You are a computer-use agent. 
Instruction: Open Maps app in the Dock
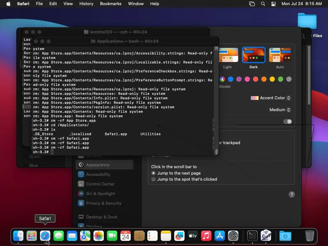(85, 236)
